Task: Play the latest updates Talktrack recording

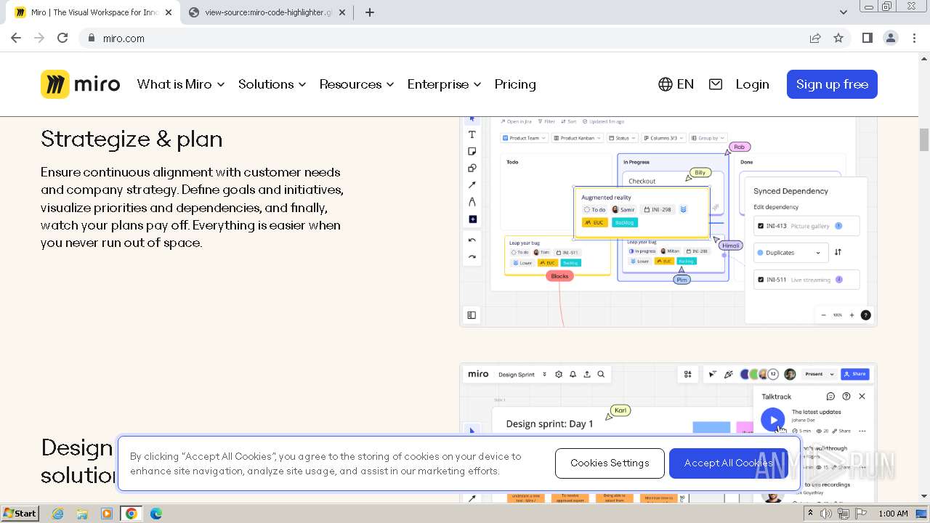Action: click(x=772, y=420)
